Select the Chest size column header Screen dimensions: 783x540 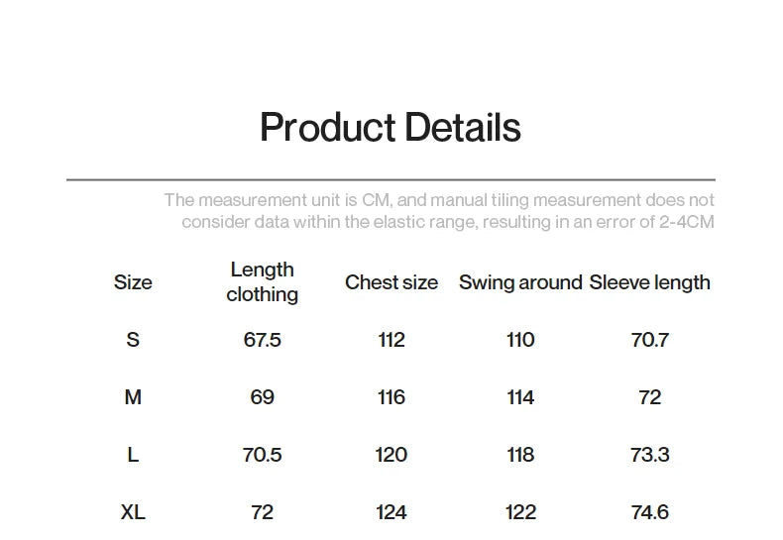(391, 282)
